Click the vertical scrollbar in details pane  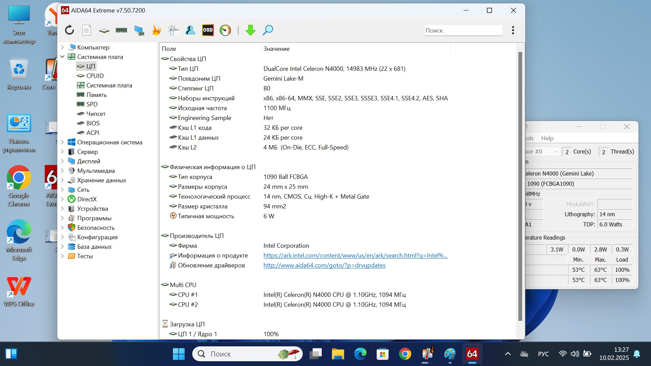(x=520, y=186)
